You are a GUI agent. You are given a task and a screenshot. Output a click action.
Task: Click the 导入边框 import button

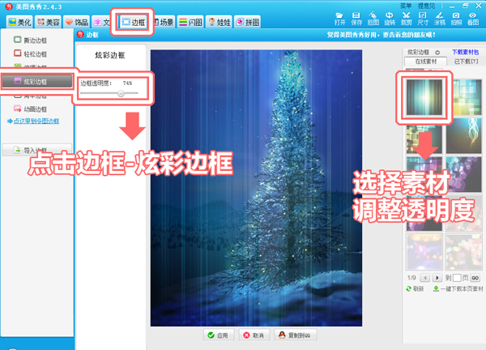tap(37, 150)
